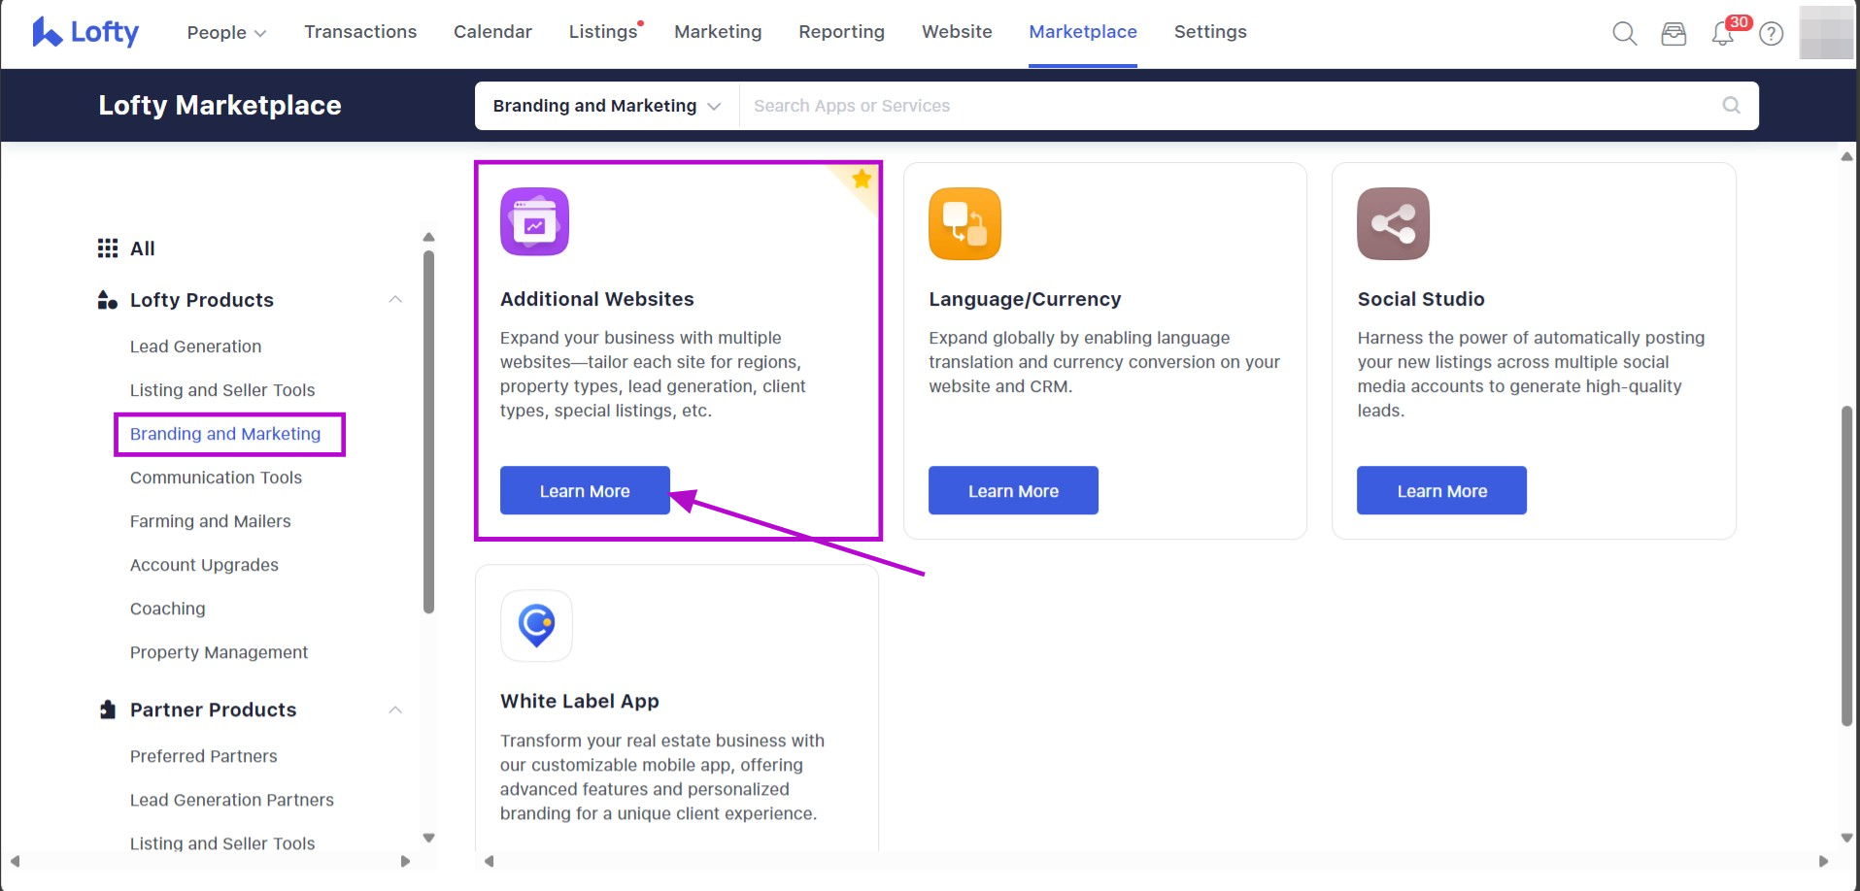1860x891 pixels.
Task: Click sidebar scrollbar down arrow
Action: [428, 838]
